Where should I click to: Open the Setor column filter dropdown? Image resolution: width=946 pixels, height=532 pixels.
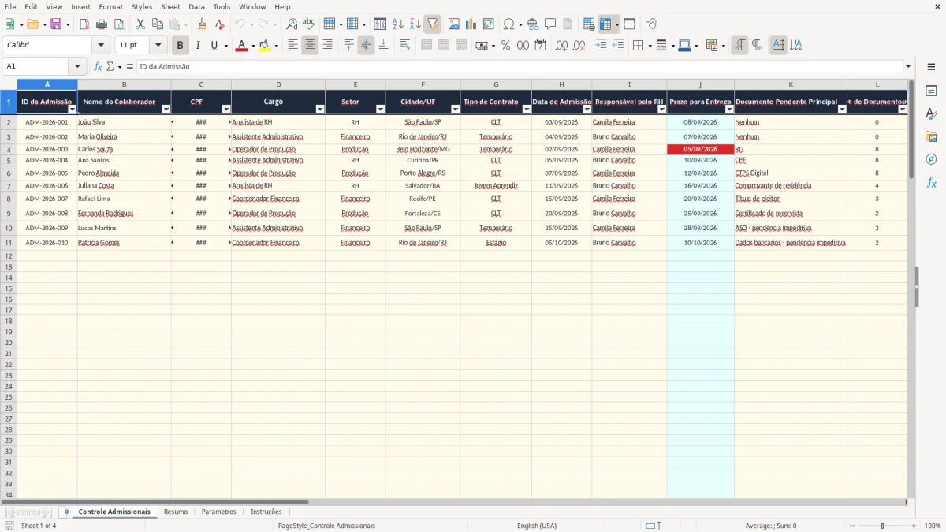pos(380,110)
